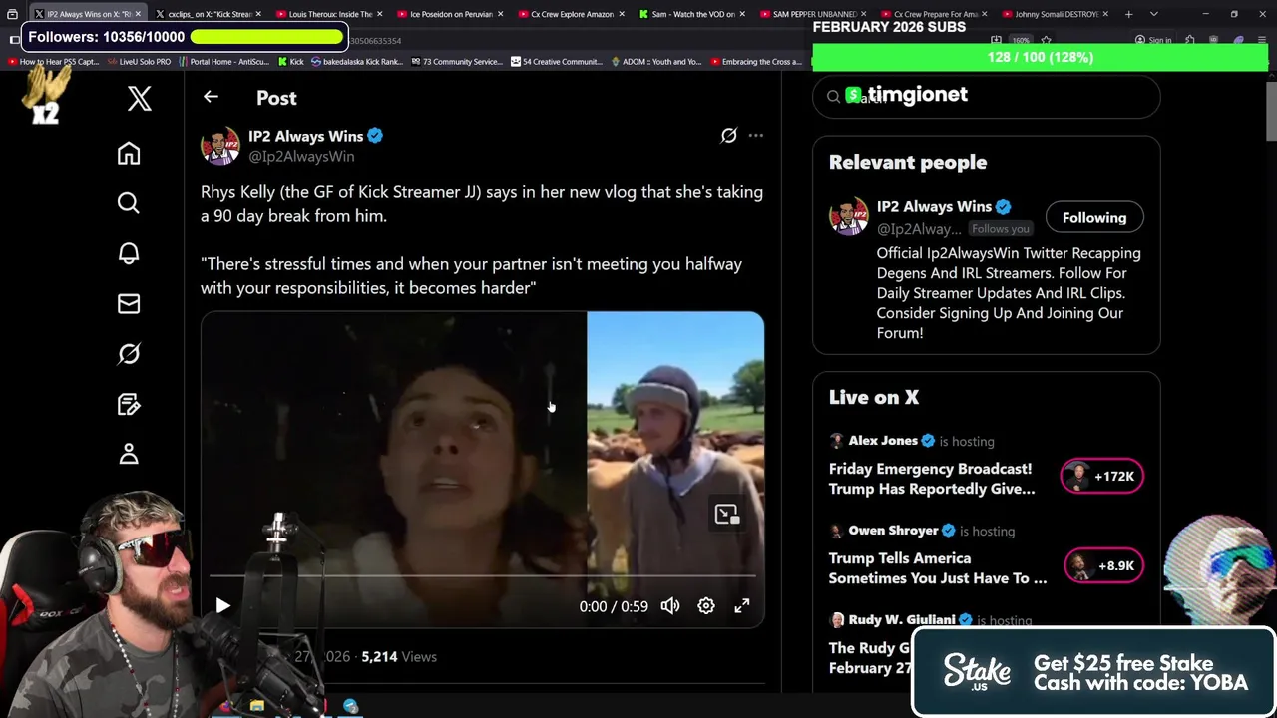Open 73 Community Service bookmark
The height and width of the screenshot is (718, 1277).
click(x=456, y=62)
